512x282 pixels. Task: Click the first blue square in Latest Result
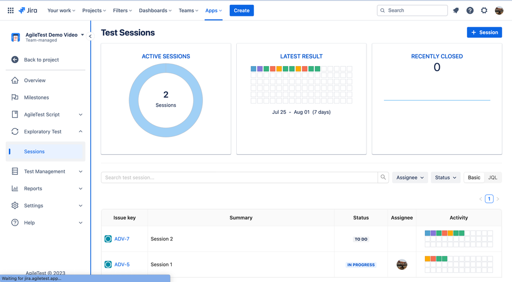point(253,69)
